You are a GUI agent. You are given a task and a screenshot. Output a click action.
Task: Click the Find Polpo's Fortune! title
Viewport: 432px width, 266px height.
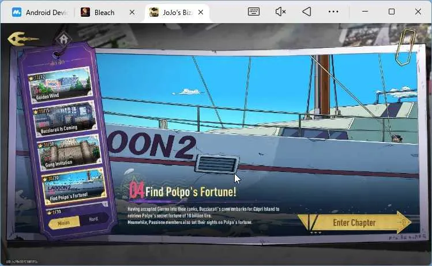tap(190, 192)
